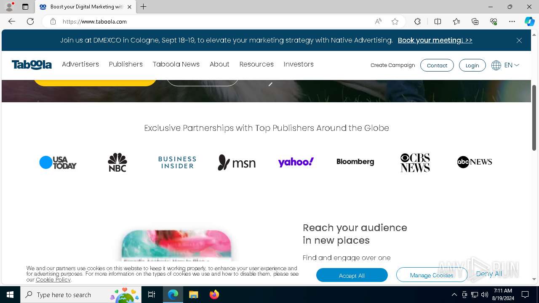The image size is (539, 303).
Task: Accept all cookies
Action: 352,275
